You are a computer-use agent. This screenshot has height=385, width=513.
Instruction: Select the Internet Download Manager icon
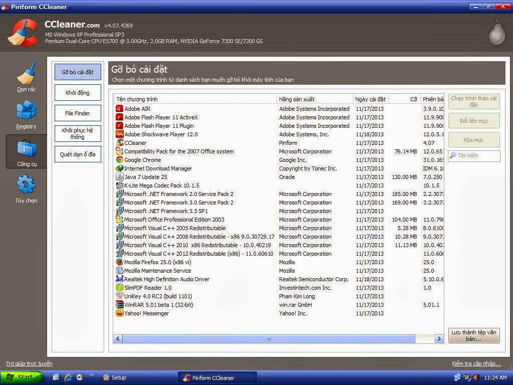tap(119, 168)
